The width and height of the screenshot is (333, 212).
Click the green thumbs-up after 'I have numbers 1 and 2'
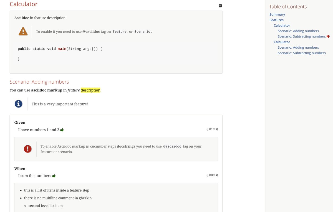[x=62, y=130]
